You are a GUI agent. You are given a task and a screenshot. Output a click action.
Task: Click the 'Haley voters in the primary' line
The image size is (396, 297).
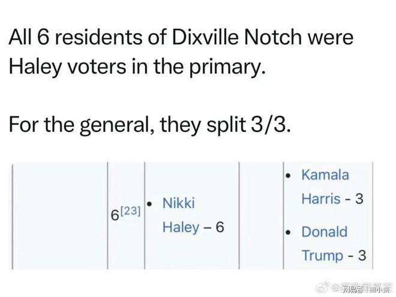click(x=137, y=67)
